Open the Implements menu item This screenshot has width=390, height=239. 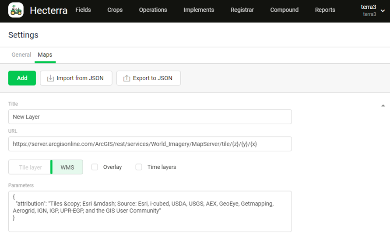(x=199, y=10)
